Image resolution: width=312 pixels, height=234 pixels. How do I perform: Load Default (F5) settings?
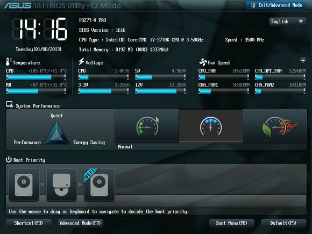[283, 223]
